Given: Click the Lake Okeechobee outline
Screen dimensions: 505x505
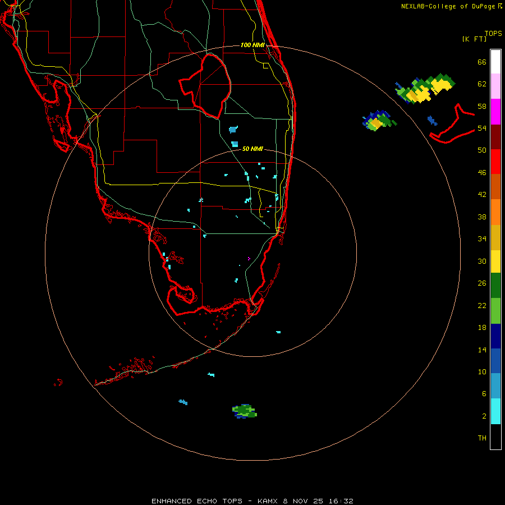Looking at the screenshot, I should coord(205,86).
